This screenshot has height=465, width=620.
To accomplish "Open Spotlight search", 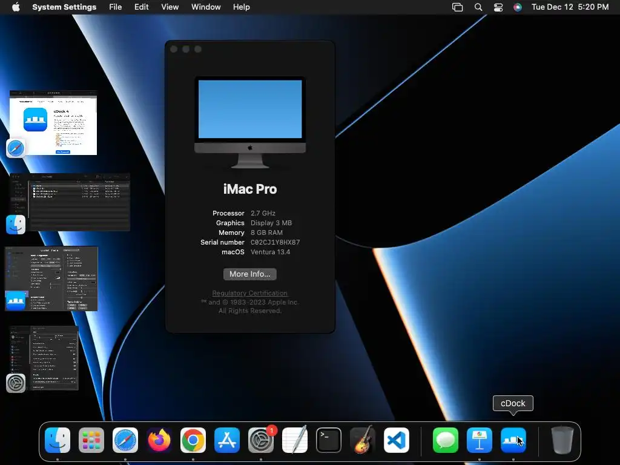I will click(478, 7).
